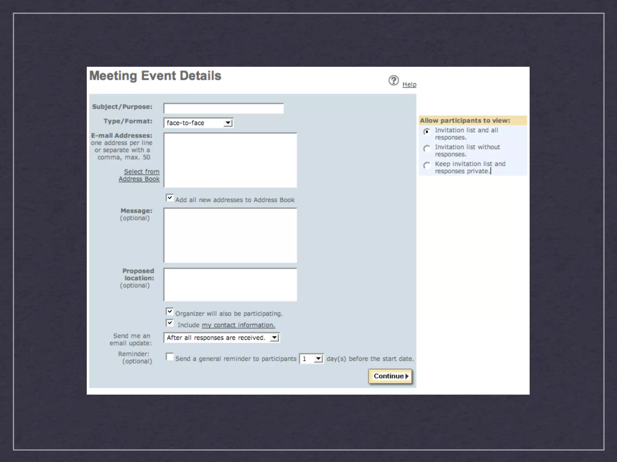Screen dimensions: 617x462
Task: Expand the Send me an email update dropdown
Action: [222, 337]
